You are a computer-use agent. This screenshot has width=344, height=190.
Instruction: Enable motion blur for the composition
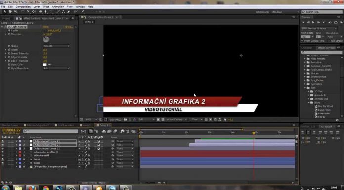point(115,131)
